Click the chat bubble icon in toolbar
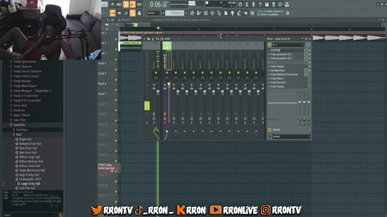 (x=280, y=4)
